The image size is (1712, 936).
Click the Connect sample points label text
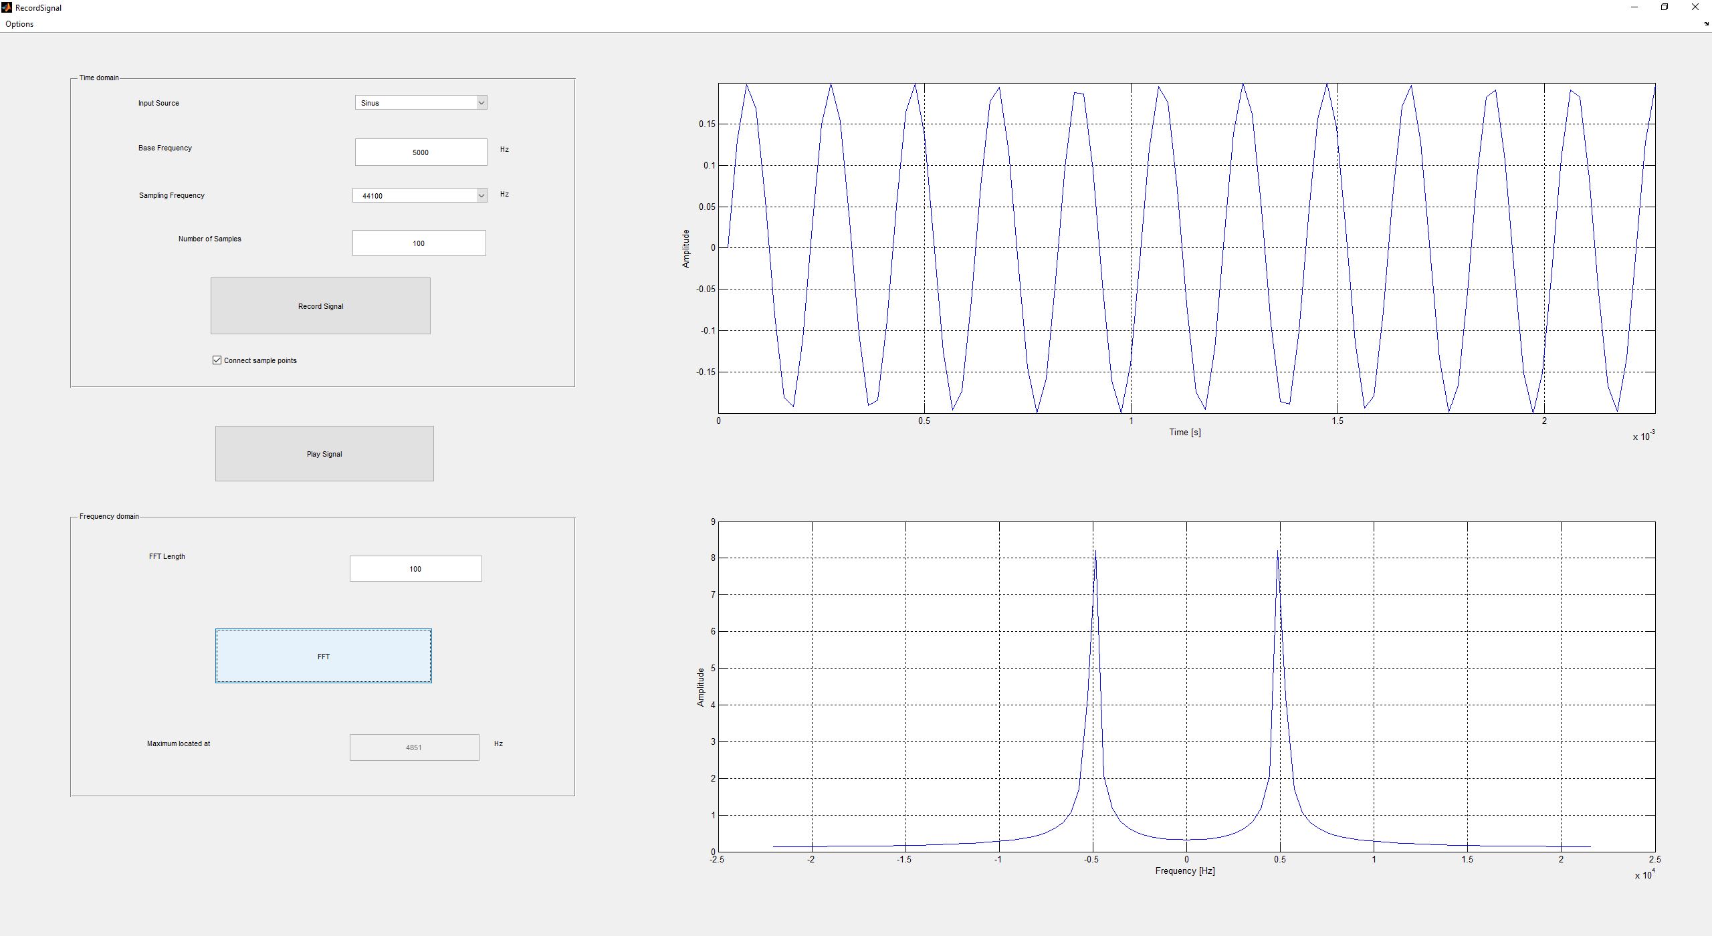[x=260, y=361]
